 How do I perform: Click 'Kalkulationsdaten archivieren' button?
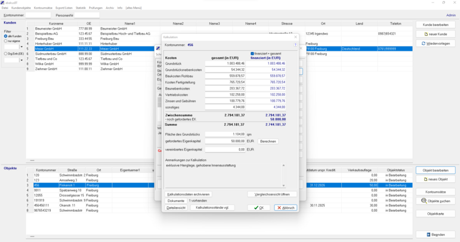click(188, 194)
